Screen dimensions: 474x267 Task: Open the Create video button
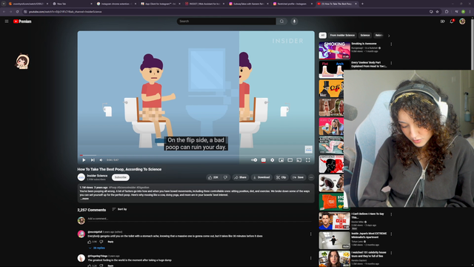tap(443, 22)
